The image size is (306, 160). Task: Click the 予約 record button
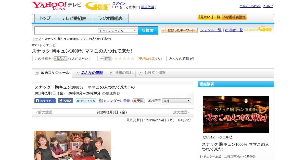click(x=139, y=101)
